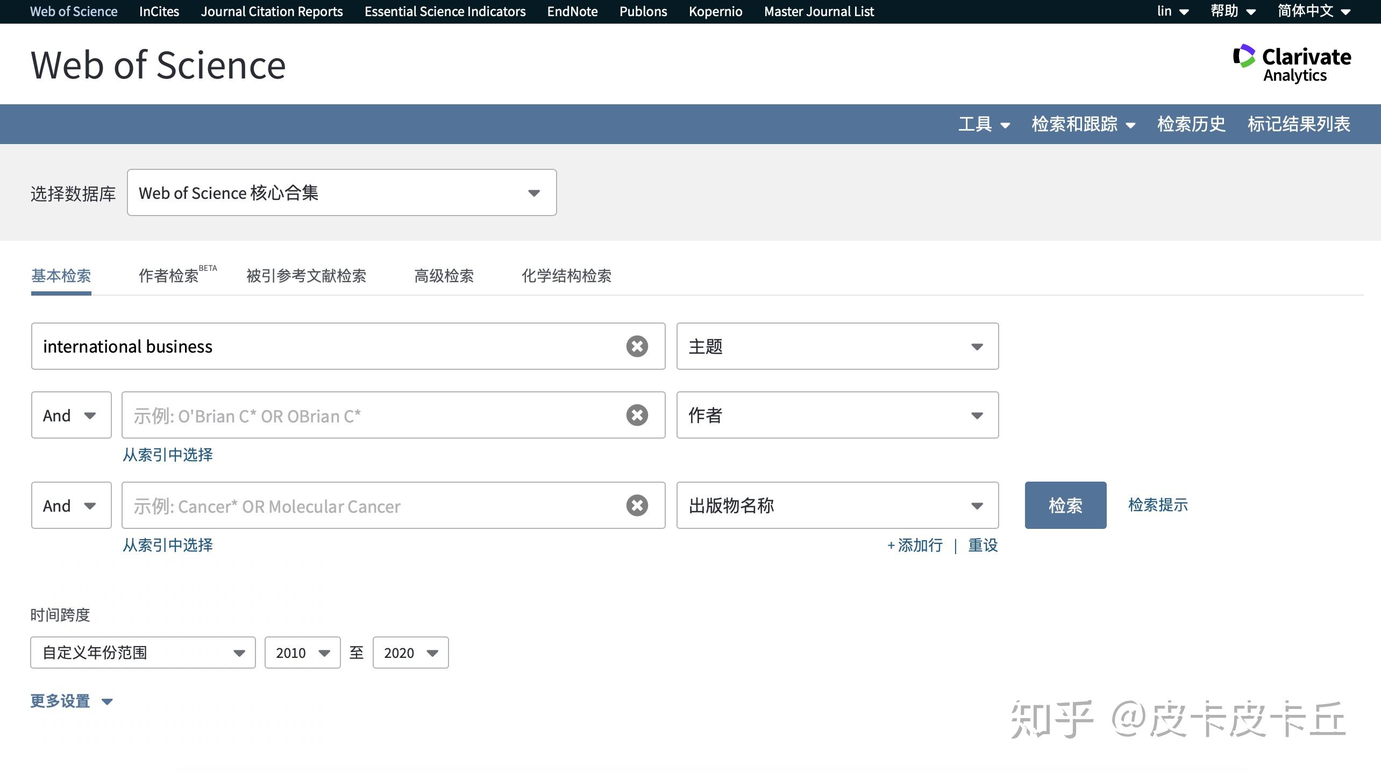Click +添加行 to add a search row
The width and height of the screenshot is (1381, 774).
coord(914,545)
